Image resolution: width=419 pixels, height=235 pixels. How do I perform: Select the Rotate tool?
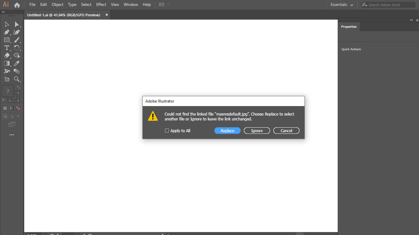coord(17,48)
